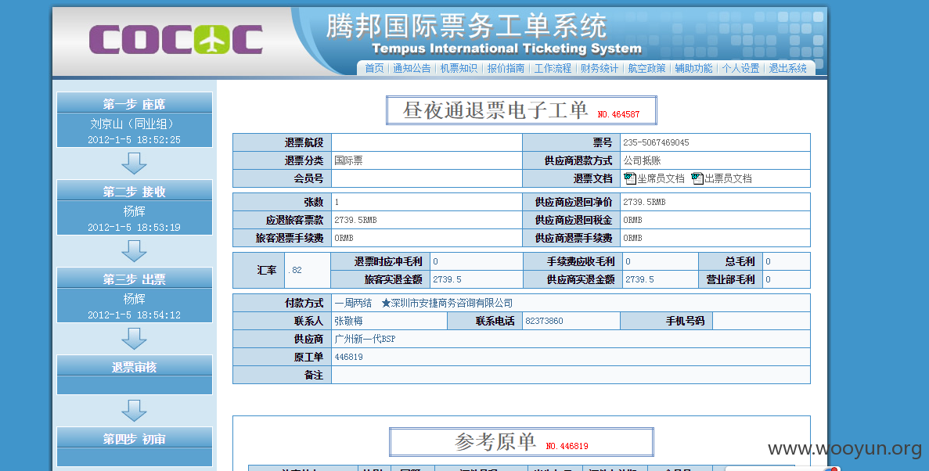Click ticket number 235-5067469045

pyautogui.click(x=656, y=142)
